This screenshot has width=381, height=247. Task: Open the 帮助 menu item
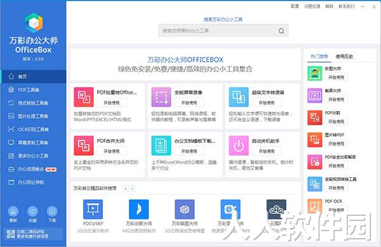click(x=329, y=6)
